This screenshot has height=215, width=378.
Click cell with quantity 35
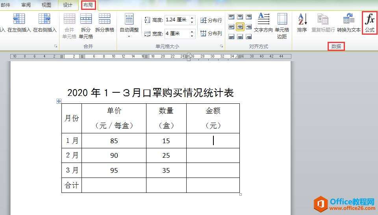(166, 170)
